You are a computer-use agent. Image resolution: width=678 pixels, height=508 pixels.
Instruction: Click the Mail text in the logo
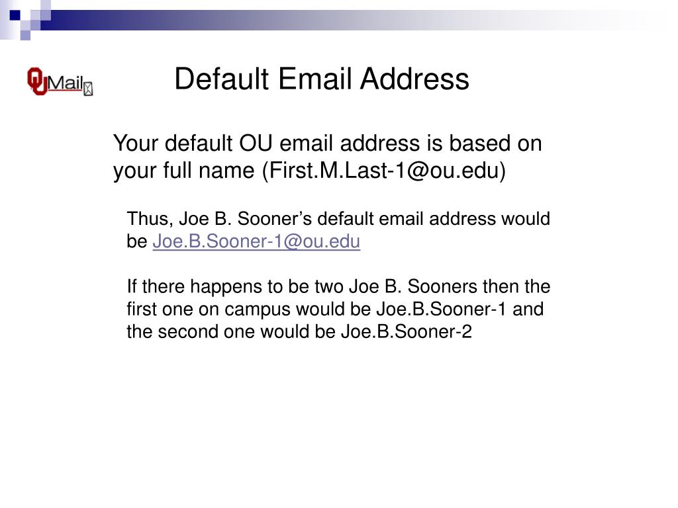coord(66,82)
